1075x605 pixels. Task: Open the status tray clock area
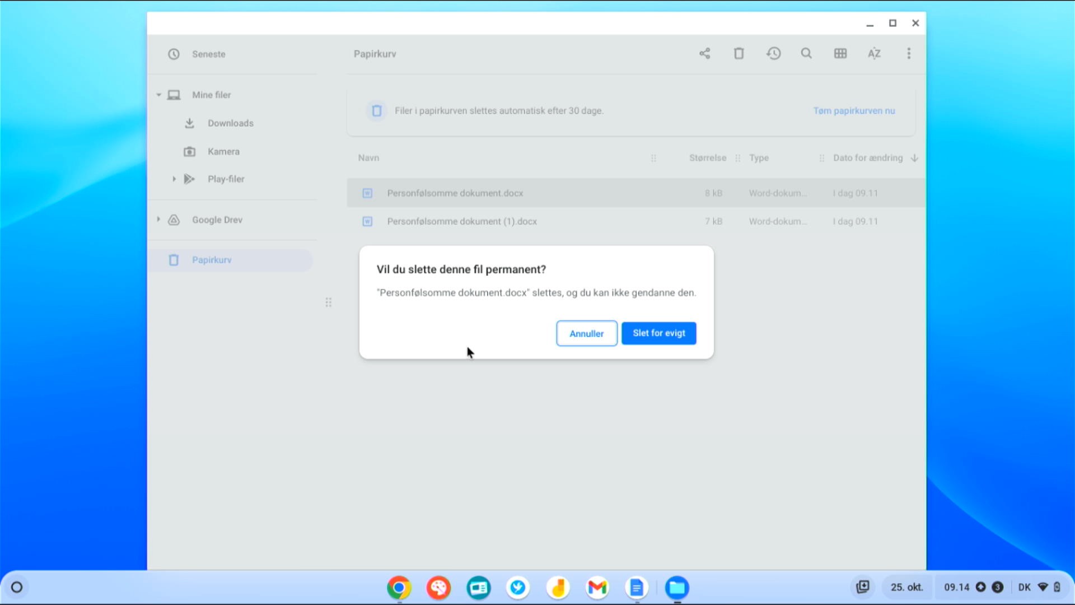[x=956, y=587]
